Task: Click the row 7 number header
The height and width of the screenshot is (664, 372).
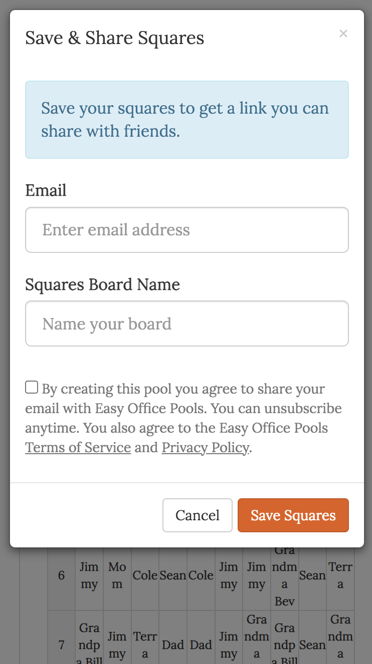Action: click(x=61, y=645)
